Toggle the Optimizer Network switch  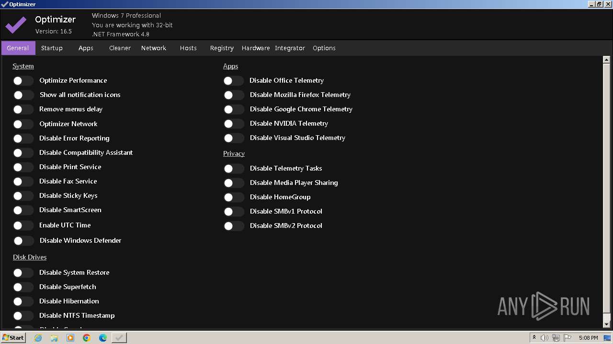23,124
